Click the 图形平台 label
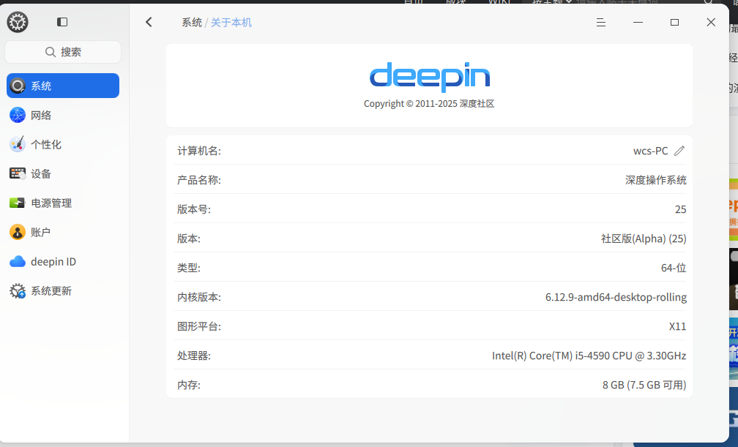 198,326
